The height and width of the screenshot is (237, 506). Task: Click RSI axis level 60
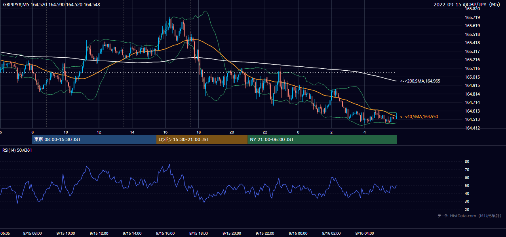click(467, 177)
